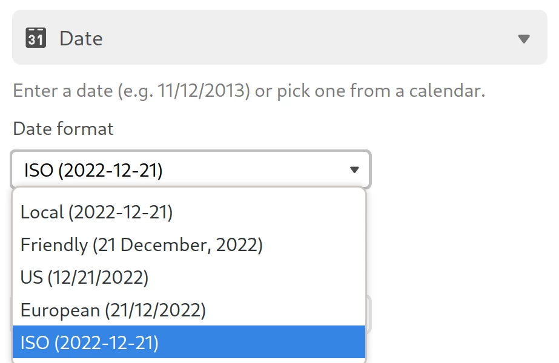559x363 pixels.
Task: Select European (21/12/2022) date format
Action: (x=189, y=310)
